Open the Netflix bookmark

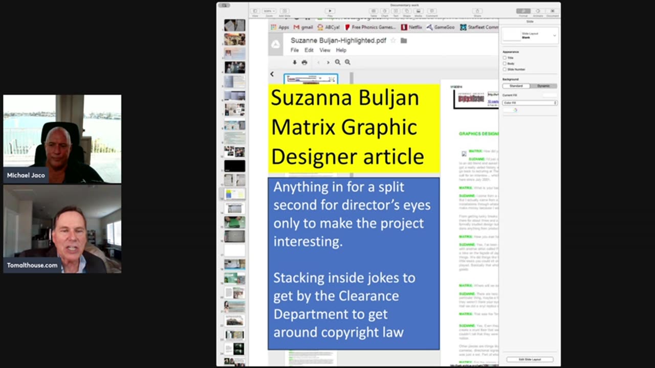412,27
